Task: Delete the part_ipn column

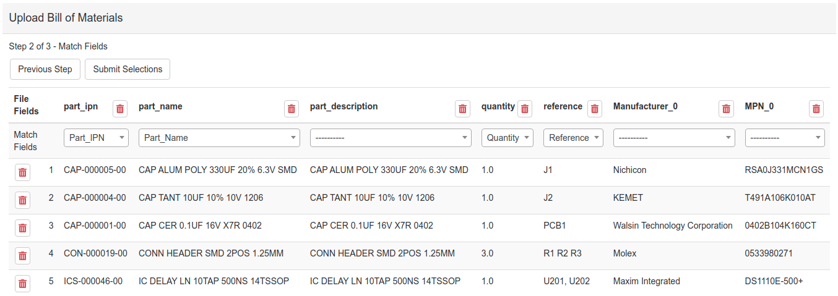Action: pos(120,109)
